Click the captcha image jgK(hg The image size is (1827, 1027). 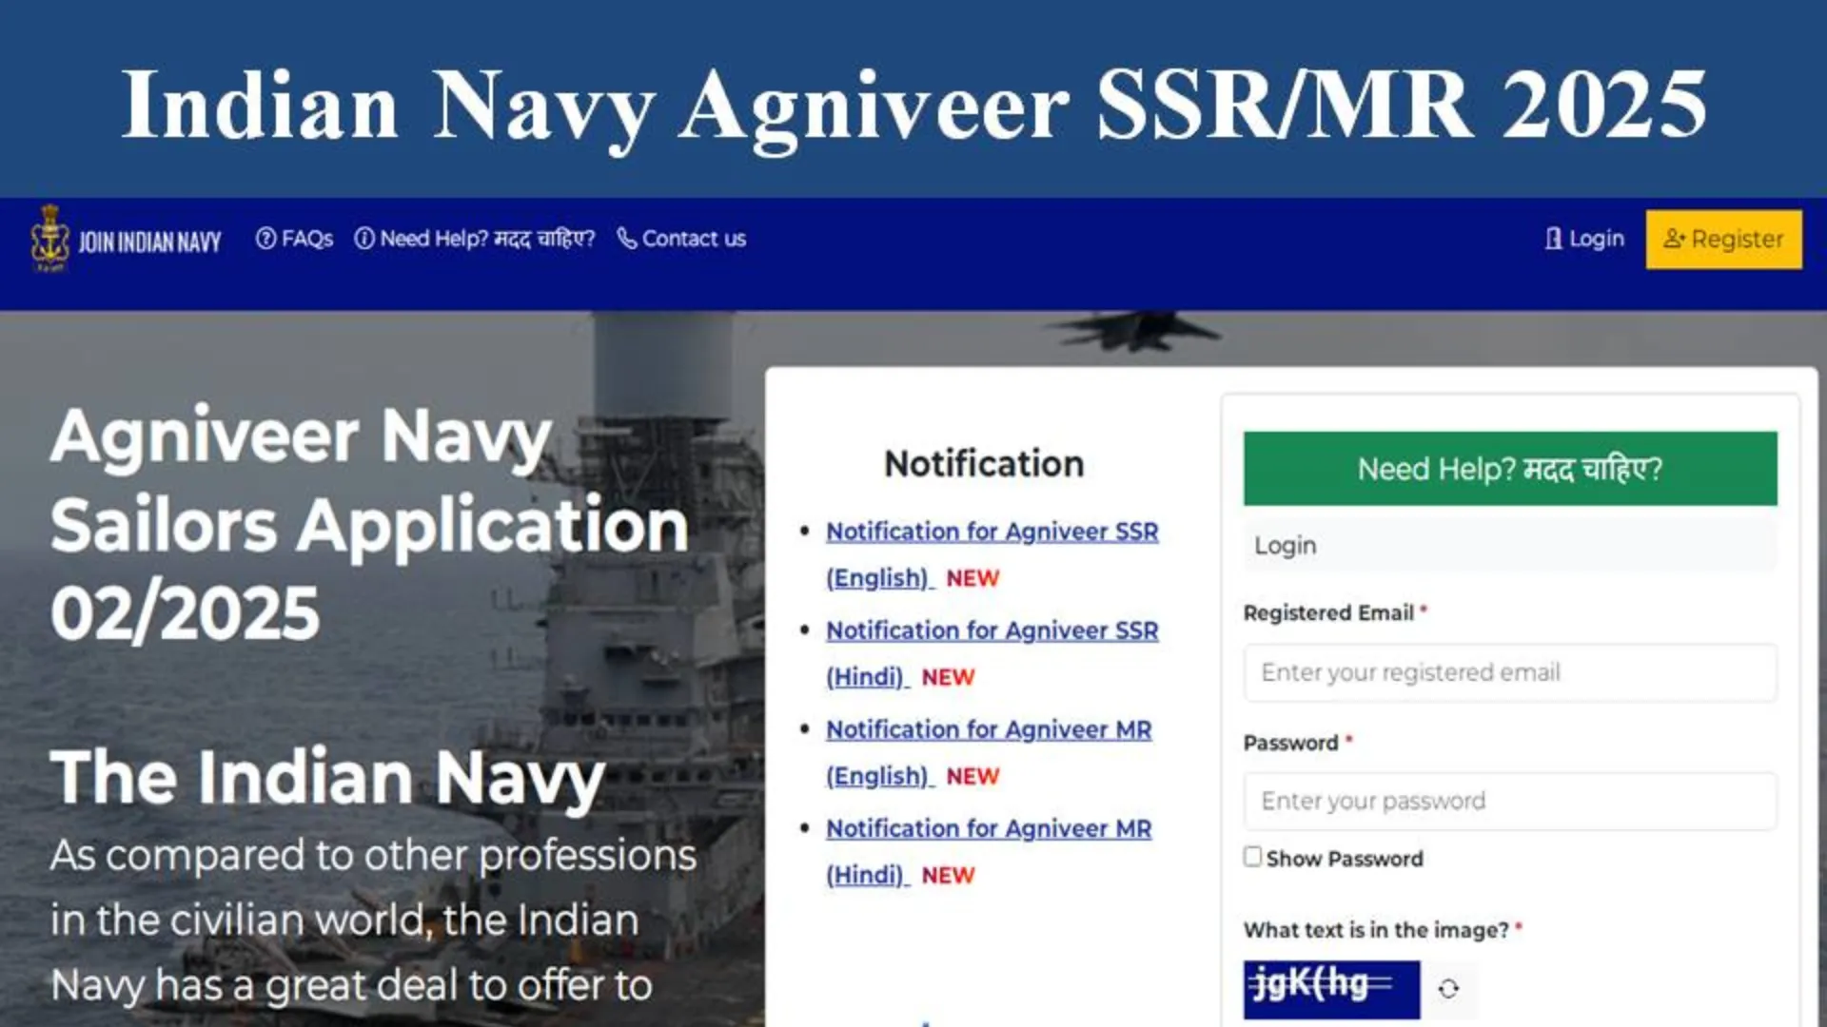1331,989
